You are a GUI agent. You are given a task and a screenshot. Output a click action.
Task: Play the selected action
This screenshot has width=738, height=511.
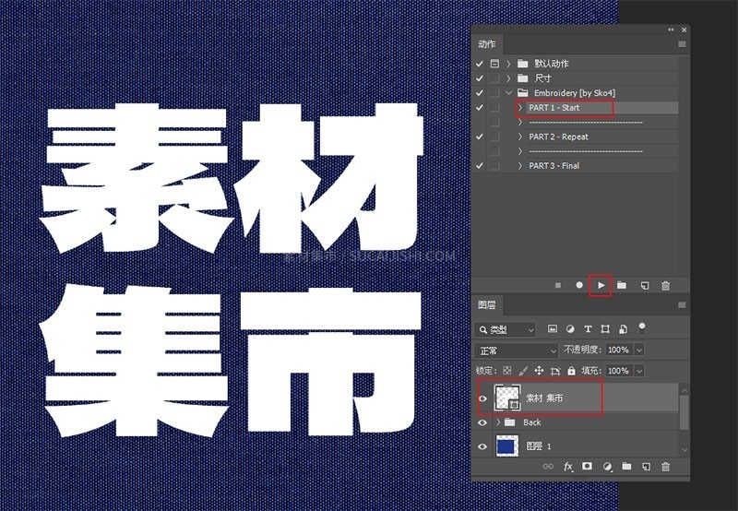point(601,285)
